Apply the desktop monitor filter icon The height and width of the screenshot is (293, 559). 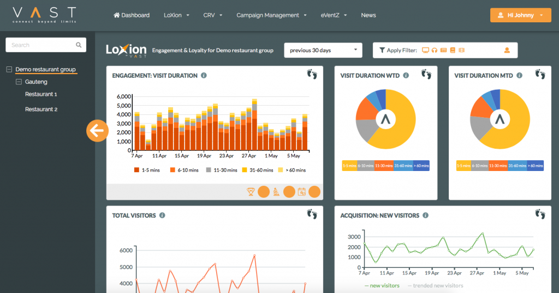click(425, 50)
